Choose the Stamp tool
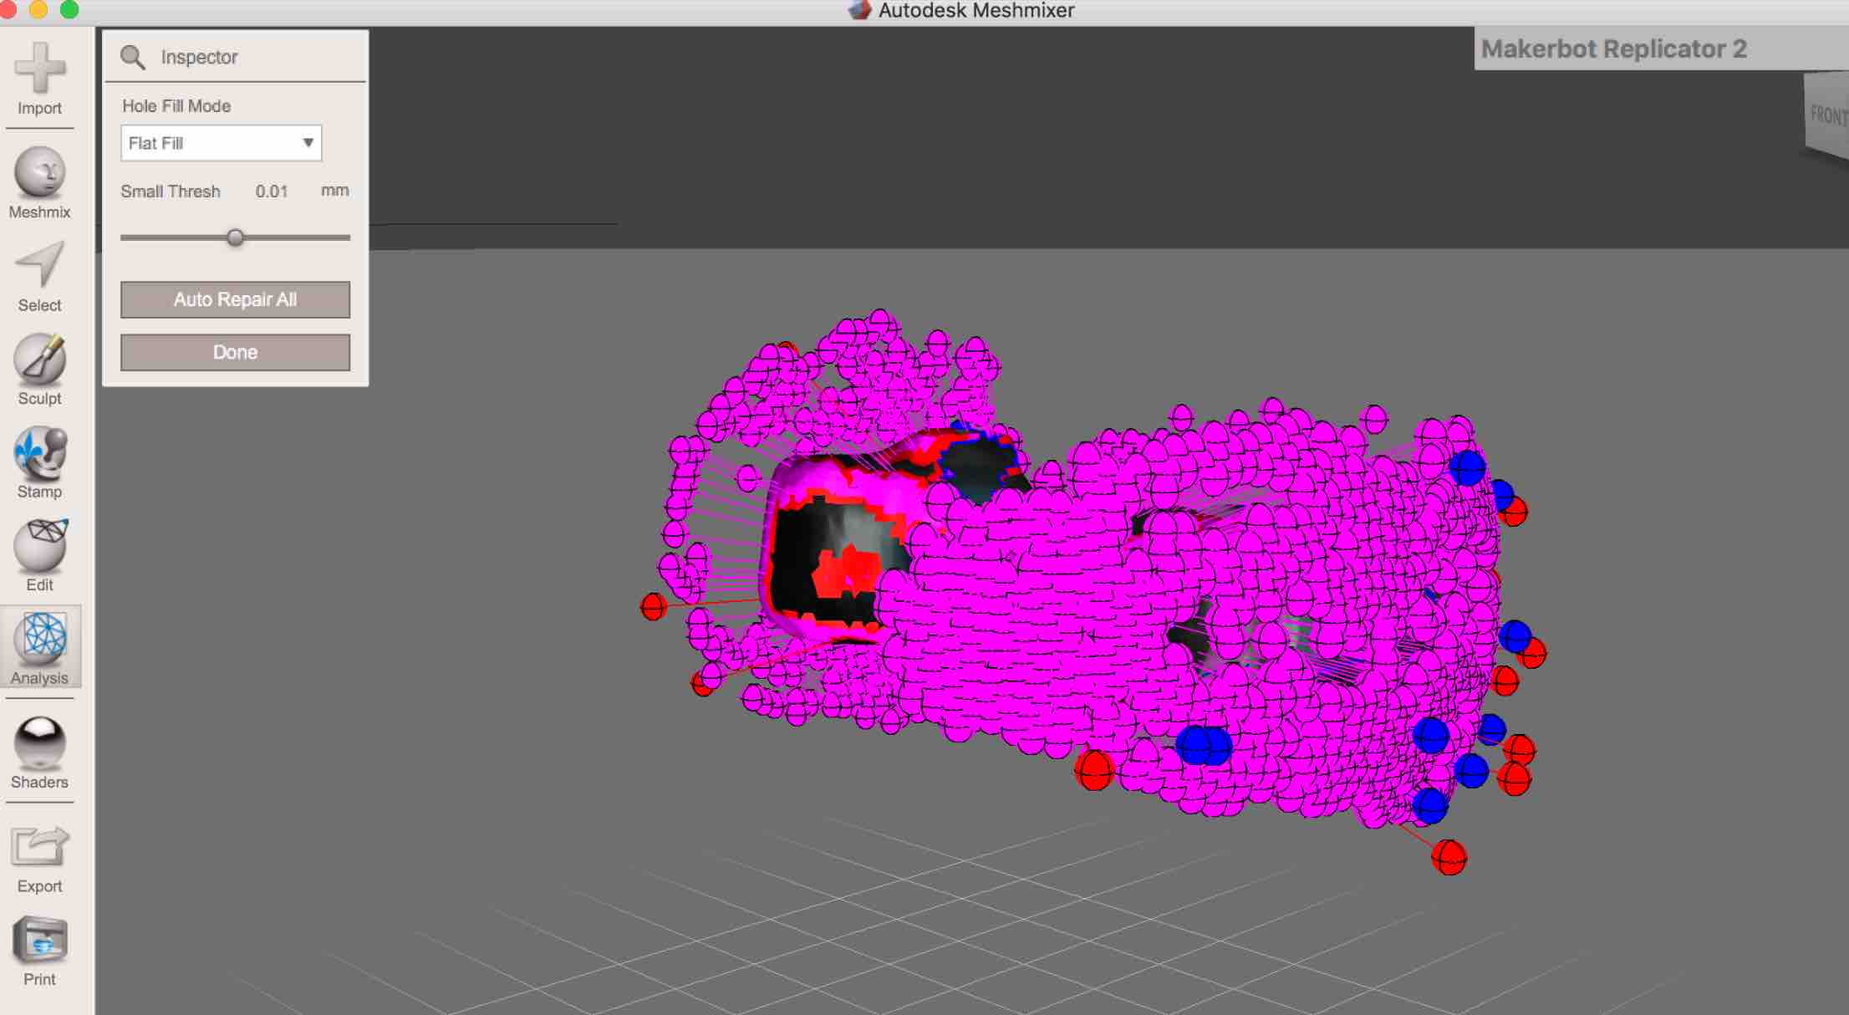Screen dimensions: 1849x1015 point(39,452)
